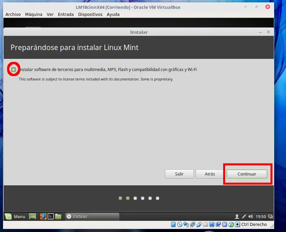Click the network connection tray icon
Image resolution: width=286 pixels, height=232 pixels.
click(x=244, y=216)
